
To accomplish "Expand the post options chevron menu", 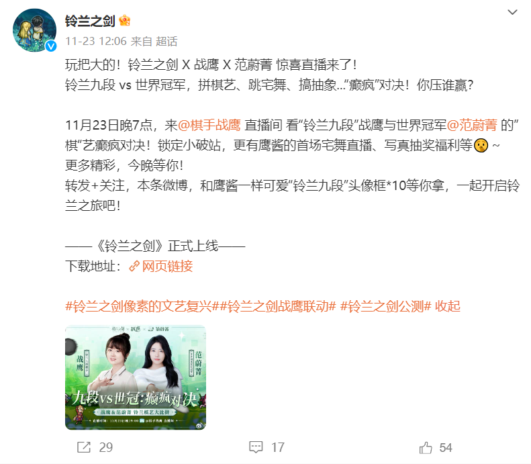I will pos(512,12).
